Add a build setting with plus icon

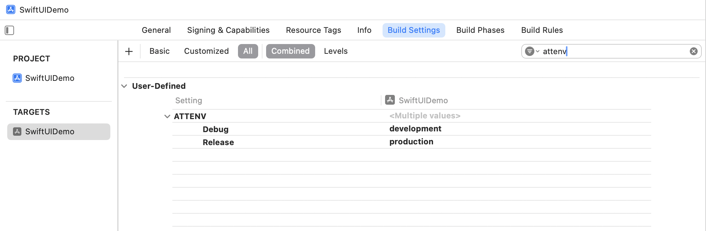click(129, 51)
